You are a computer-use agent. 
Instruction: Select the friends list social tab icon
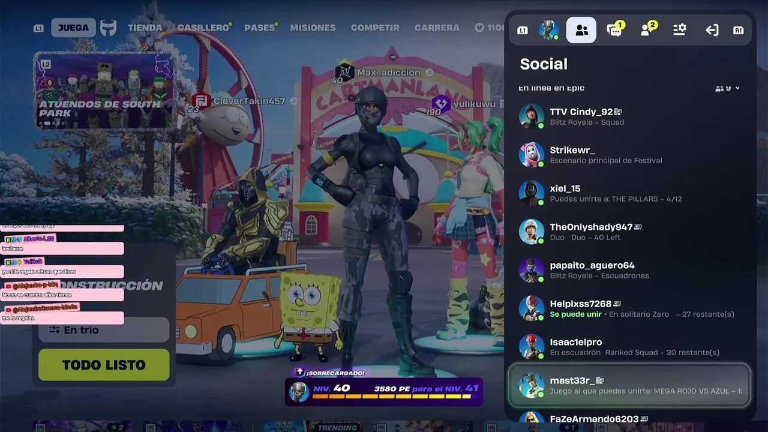coord(581,30)
